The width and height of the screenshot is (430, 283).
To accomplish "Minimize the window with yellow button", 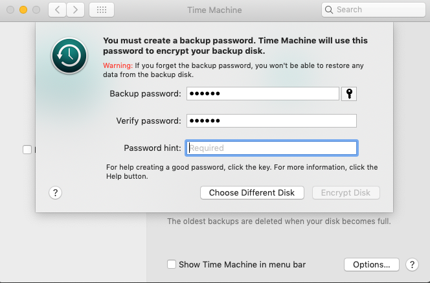I will point(23,10).
